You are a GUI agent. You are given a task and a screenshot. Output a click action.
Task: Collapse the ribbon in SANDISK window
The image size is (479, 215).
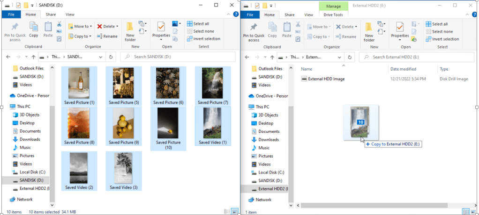[x=229, y=14]
